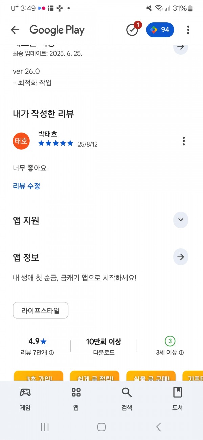
Task: Open review options menu next to 박태호
Action: coord(184,141)
